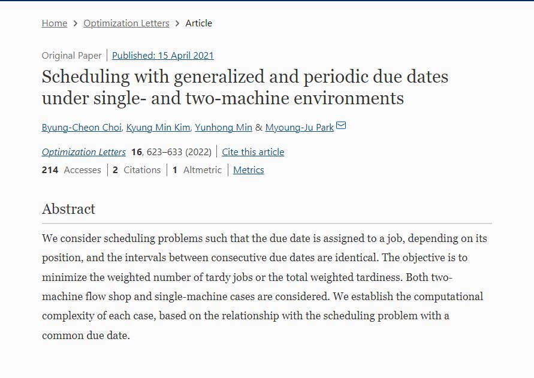534x378 pixels.
Task: Click the chevron after Home in the breadcrumb
Action: (76, 23)
